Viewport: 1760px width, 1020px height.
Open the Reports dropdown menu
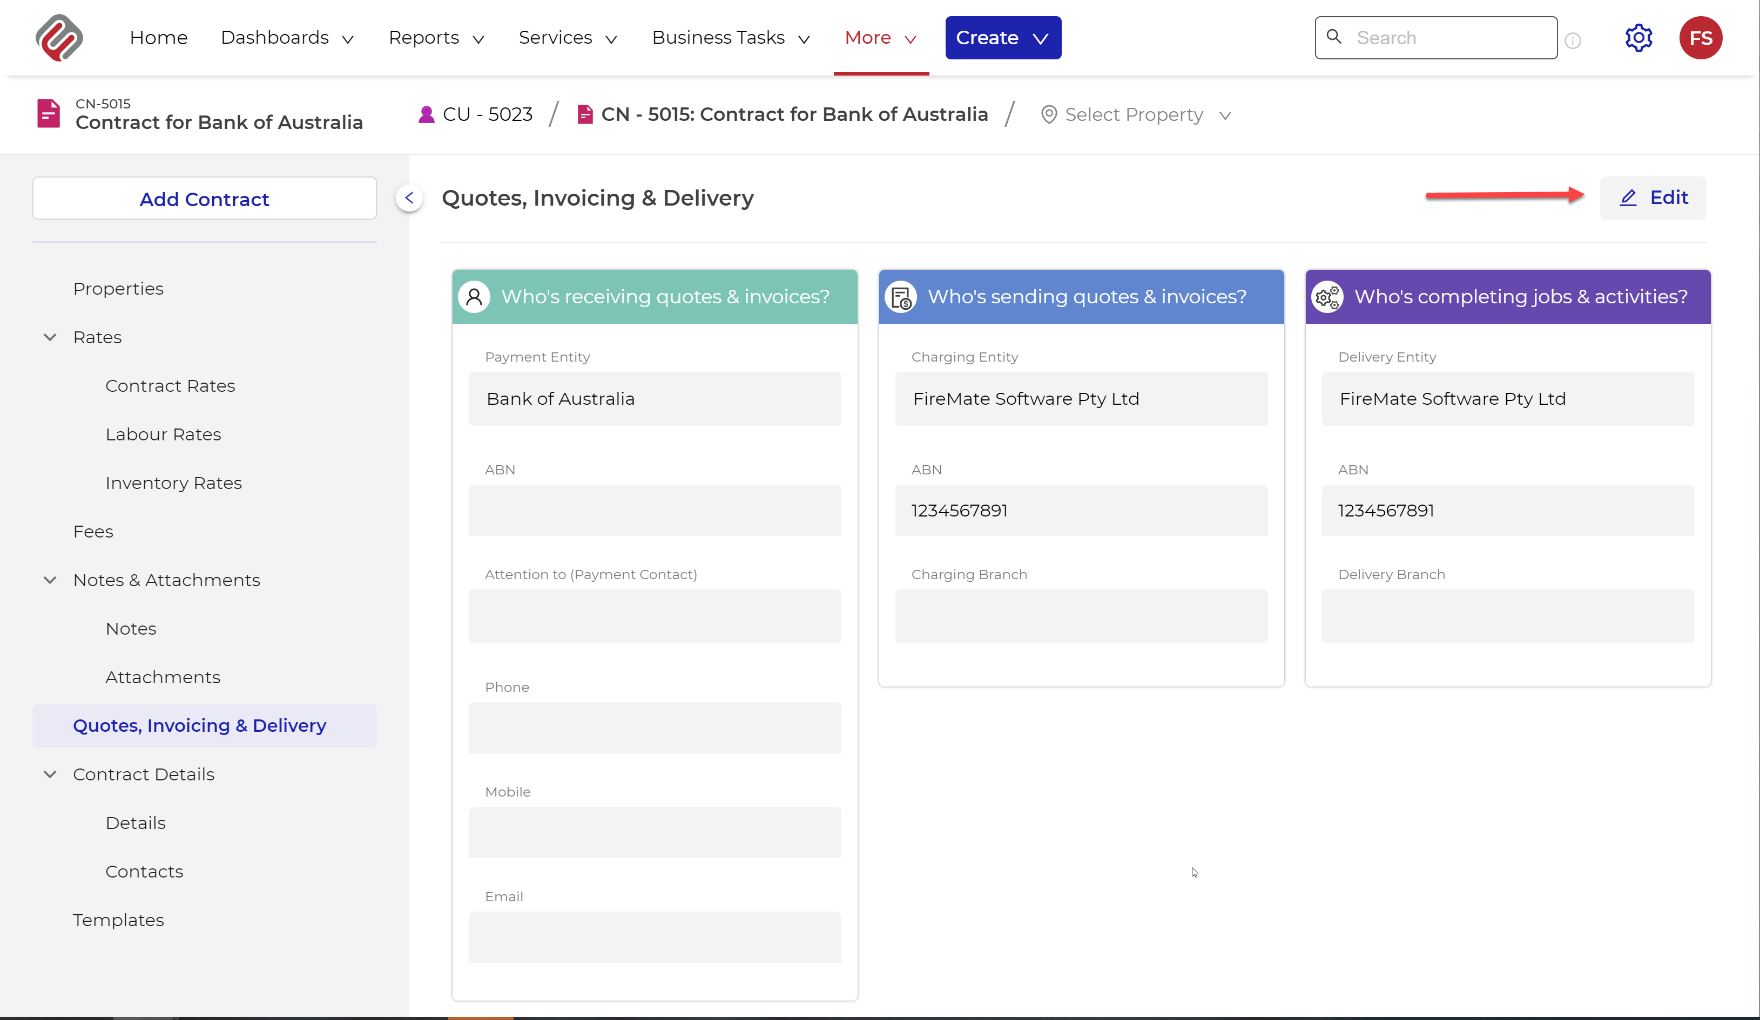tap(436, 38)
